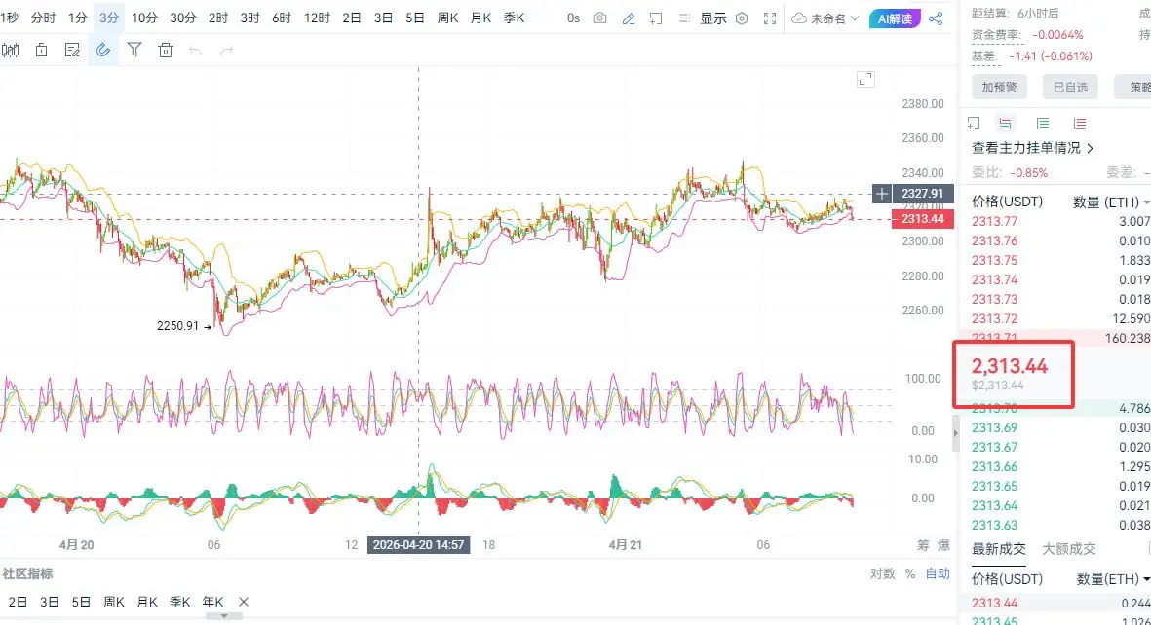Image resolution: width=1151 pixels, height=625 pixels.
Task: Click the 0s countdown indicator
Action: (573, 18)
